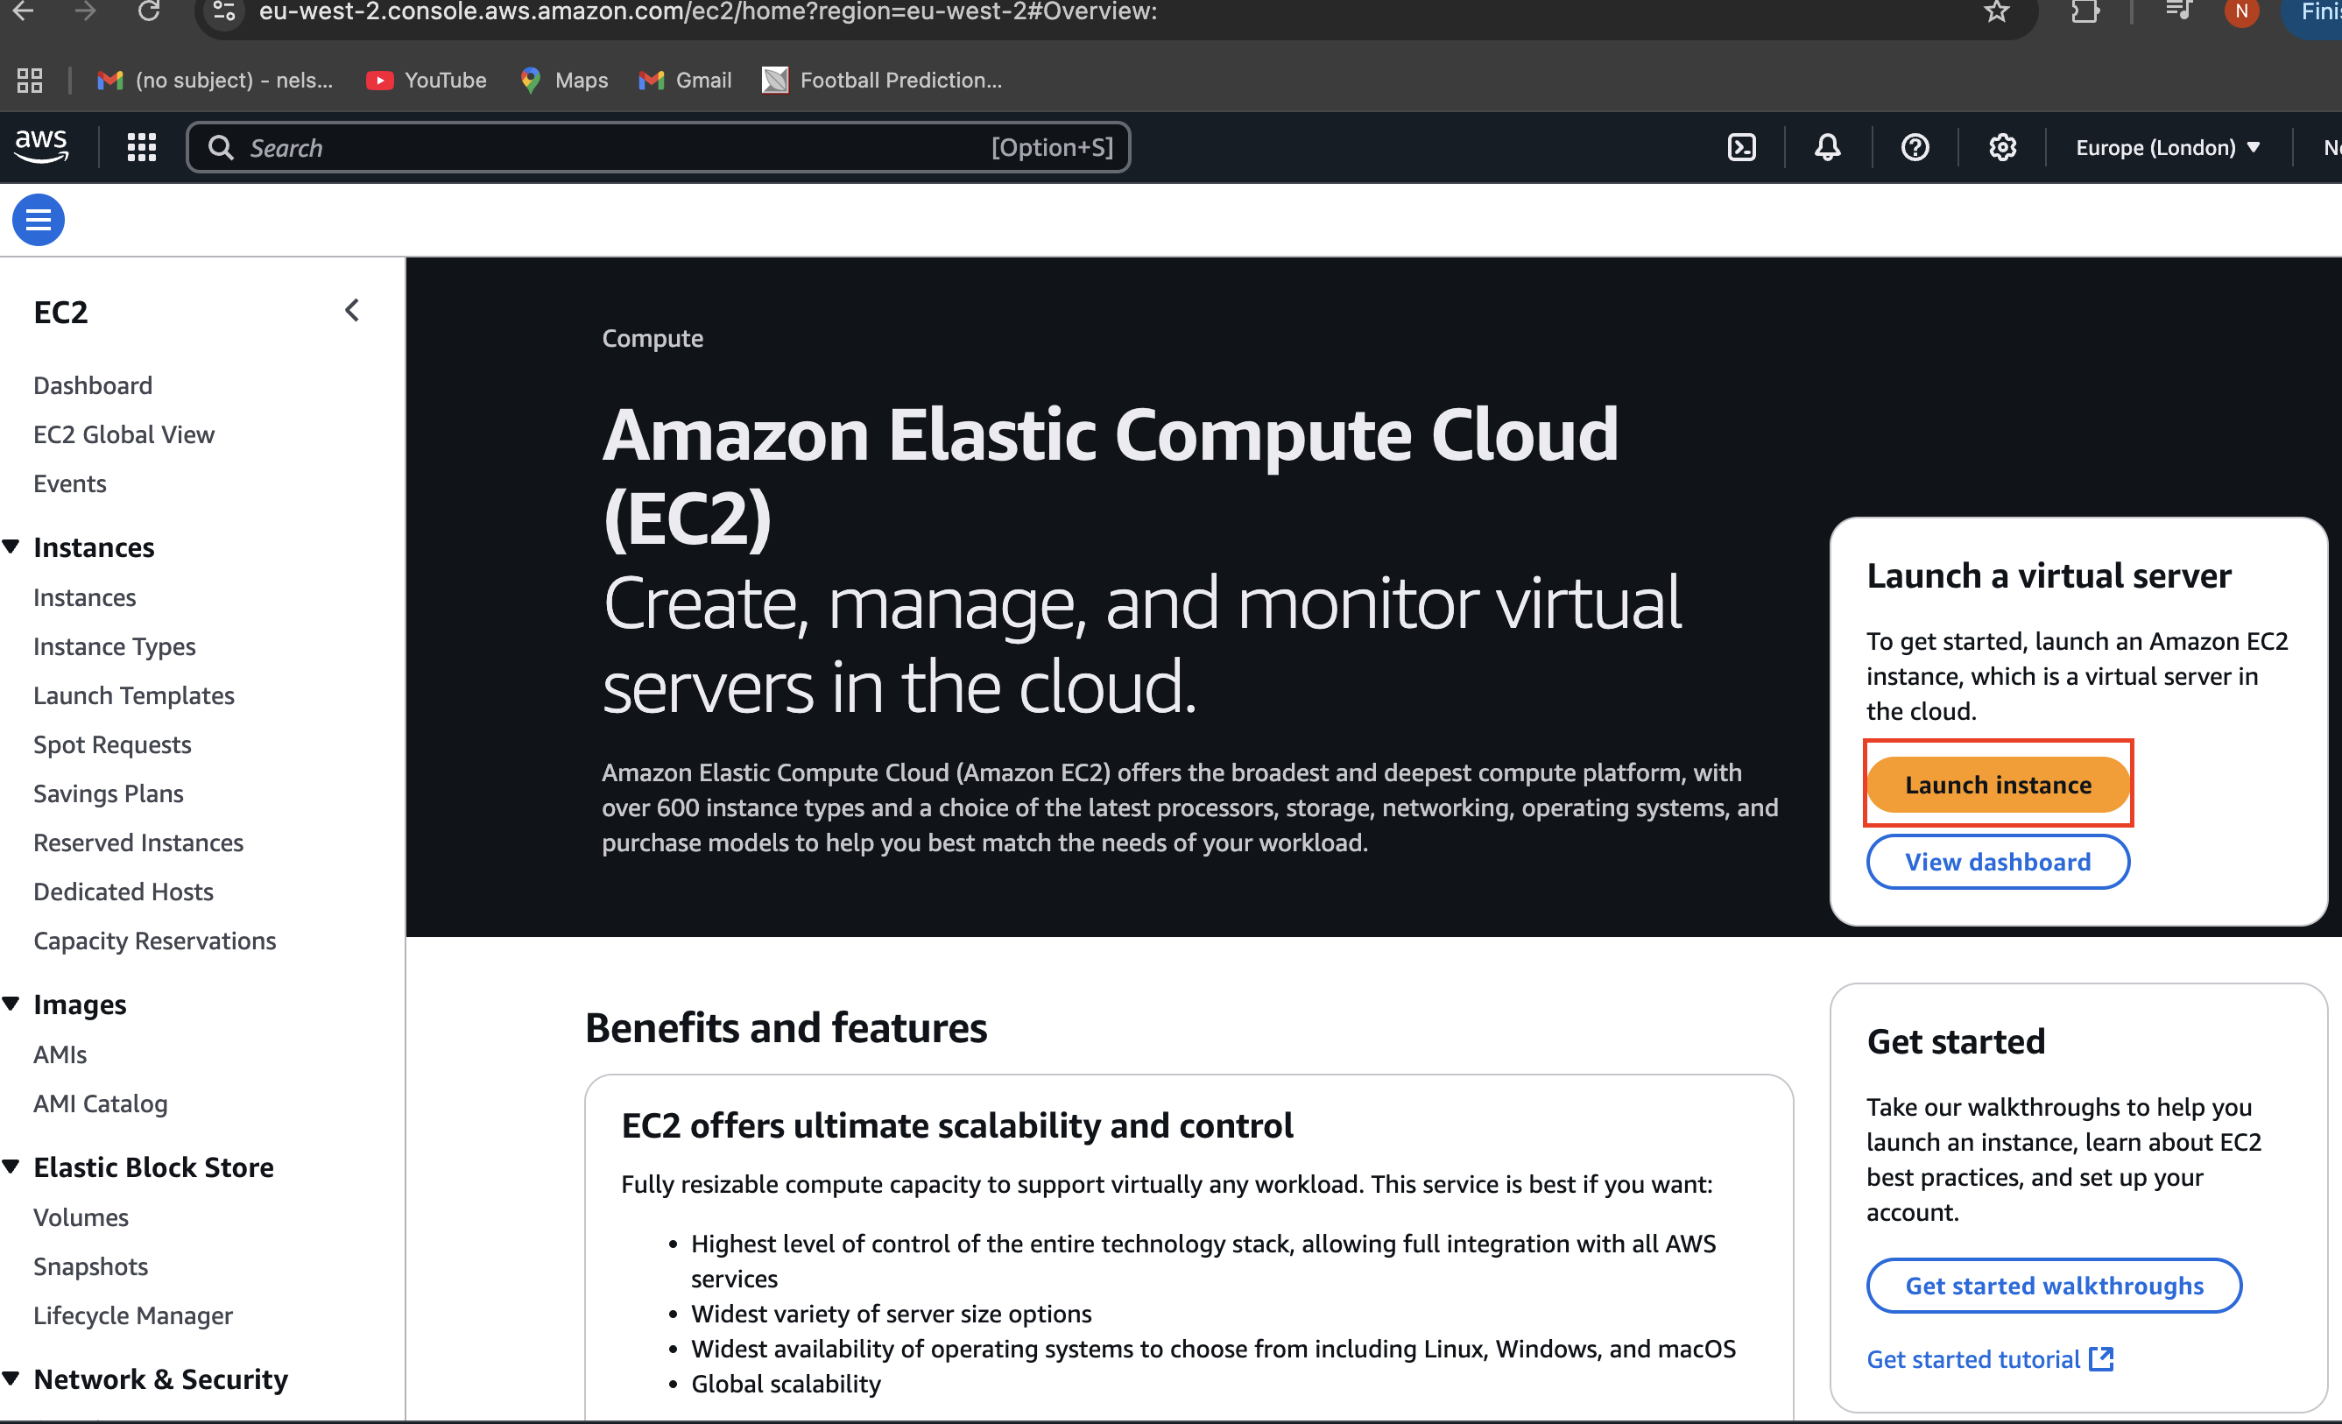
Task: View site information icon in address bar
Action: pos(224,11)
